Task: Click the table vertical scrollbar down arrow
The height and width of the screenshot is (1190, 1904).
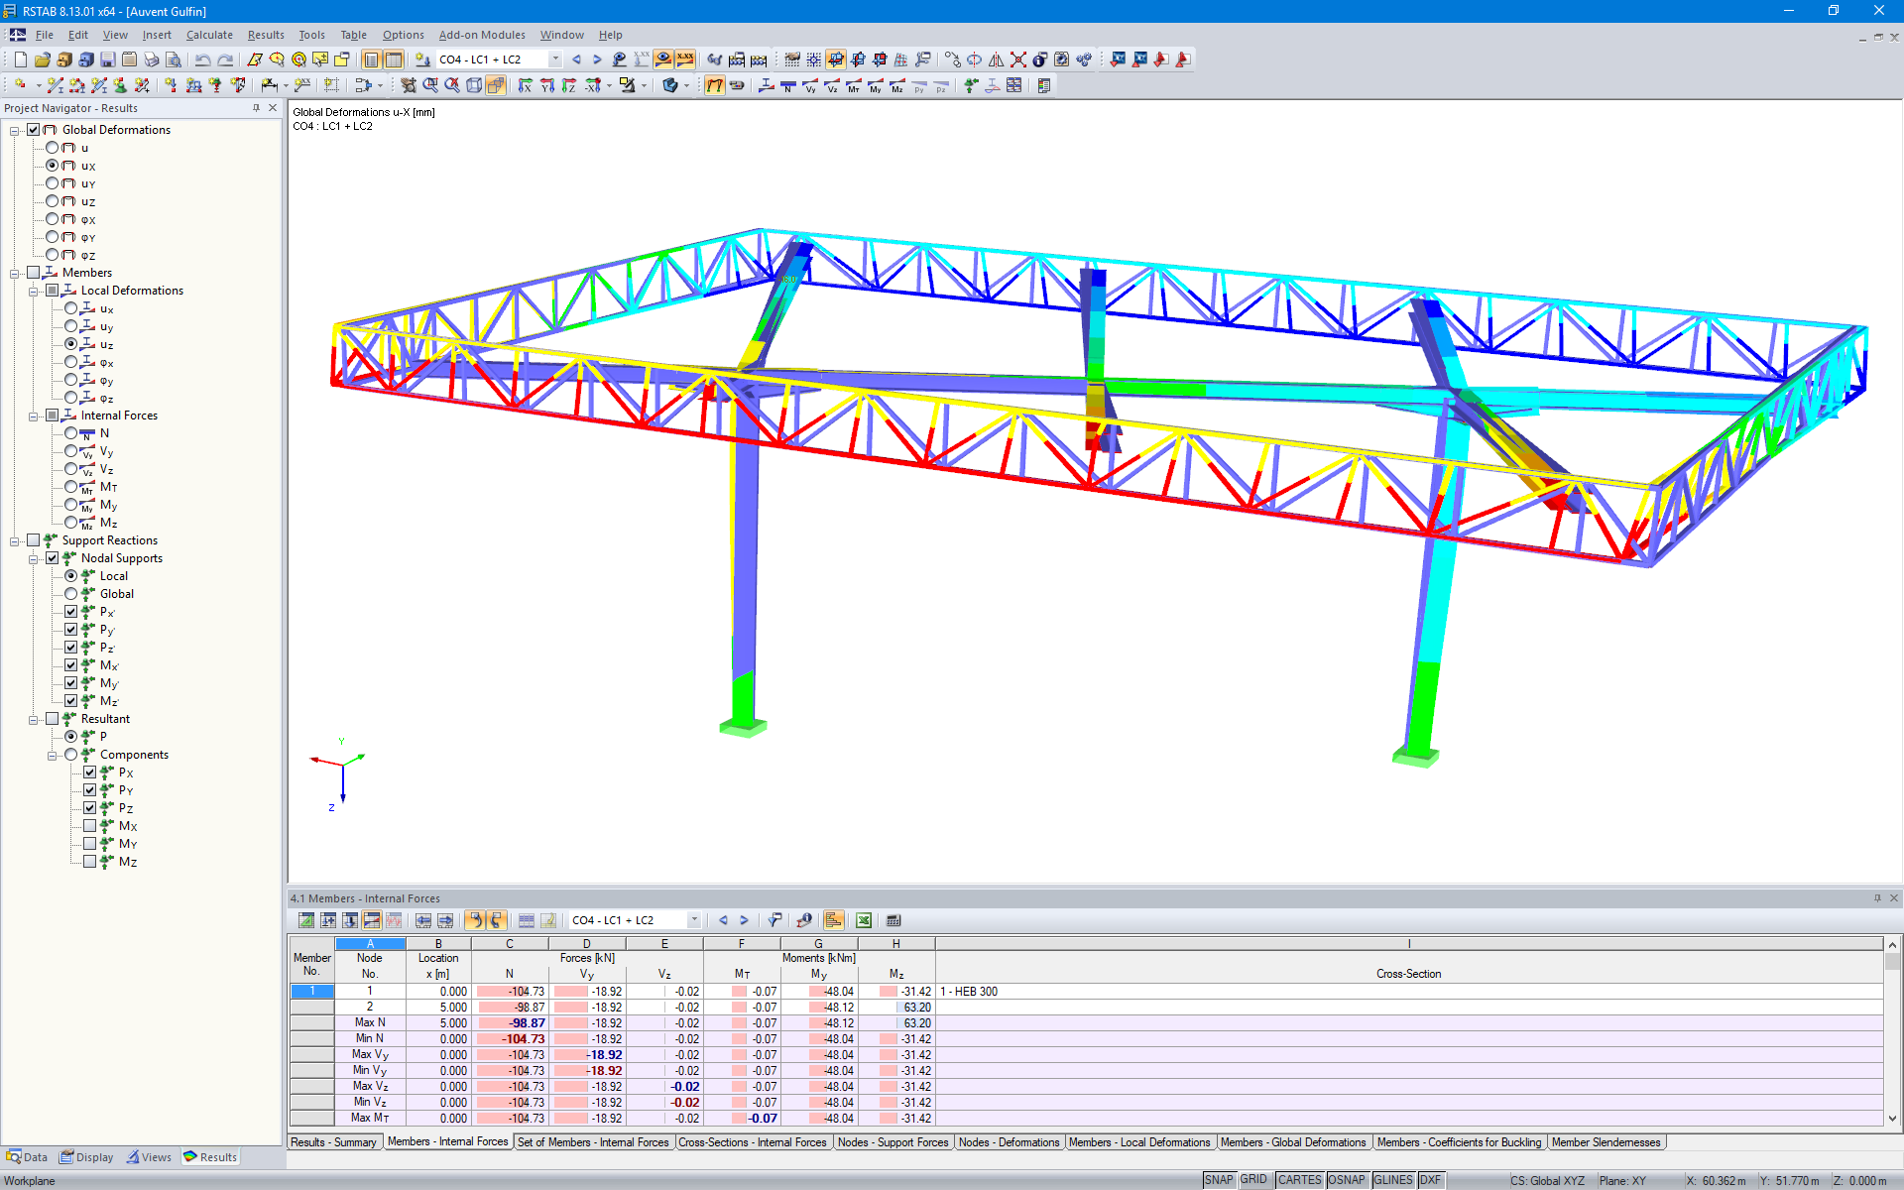Action: click(x=1892, y=1119)
